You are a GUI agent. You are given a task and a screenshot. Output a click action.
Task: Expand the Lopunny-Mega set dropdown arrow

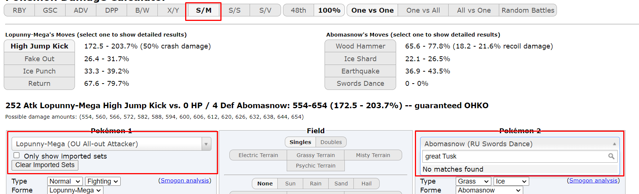(206, 144)
